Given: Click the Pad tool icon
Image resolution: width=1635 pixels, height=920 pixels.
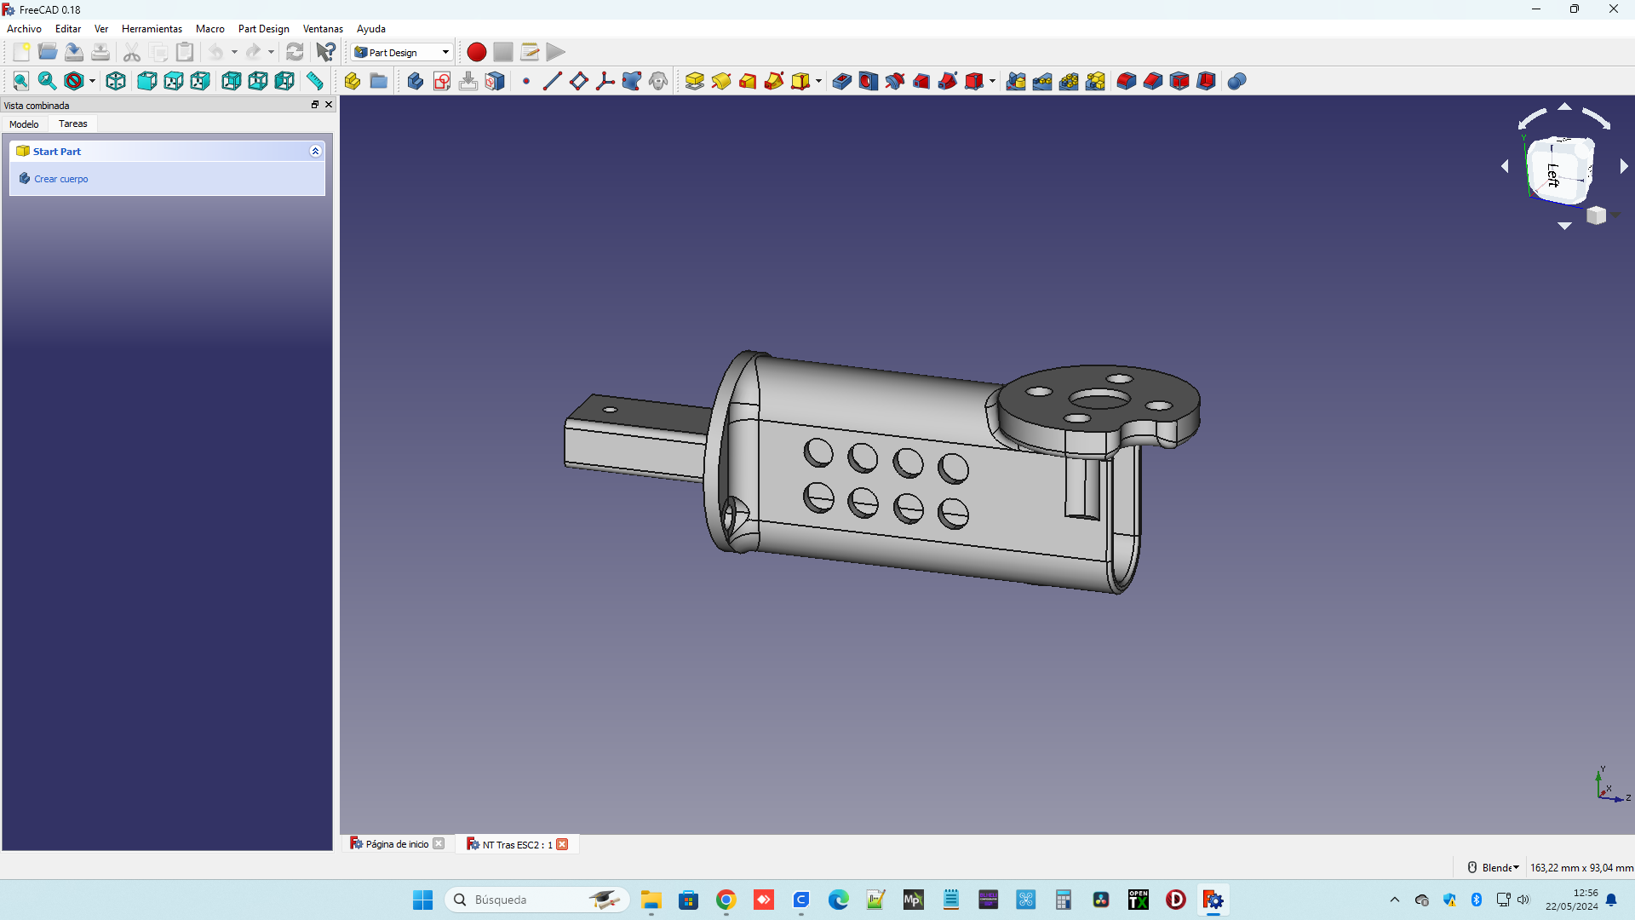Looking at the screenshot, I should (x=694, y=81).
